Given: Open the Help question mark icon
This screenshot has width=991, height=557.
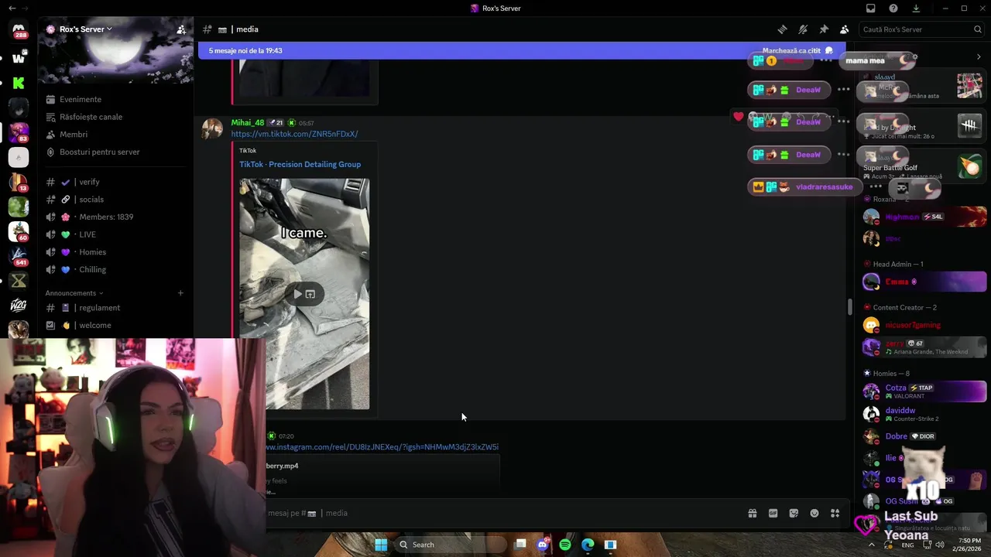Looking at the screenshot, I should (893, 9).
